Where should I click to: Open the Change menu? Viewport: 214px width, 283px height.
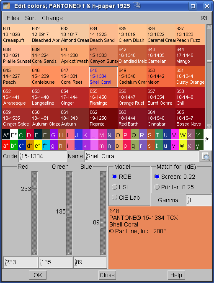coord(52,18)
